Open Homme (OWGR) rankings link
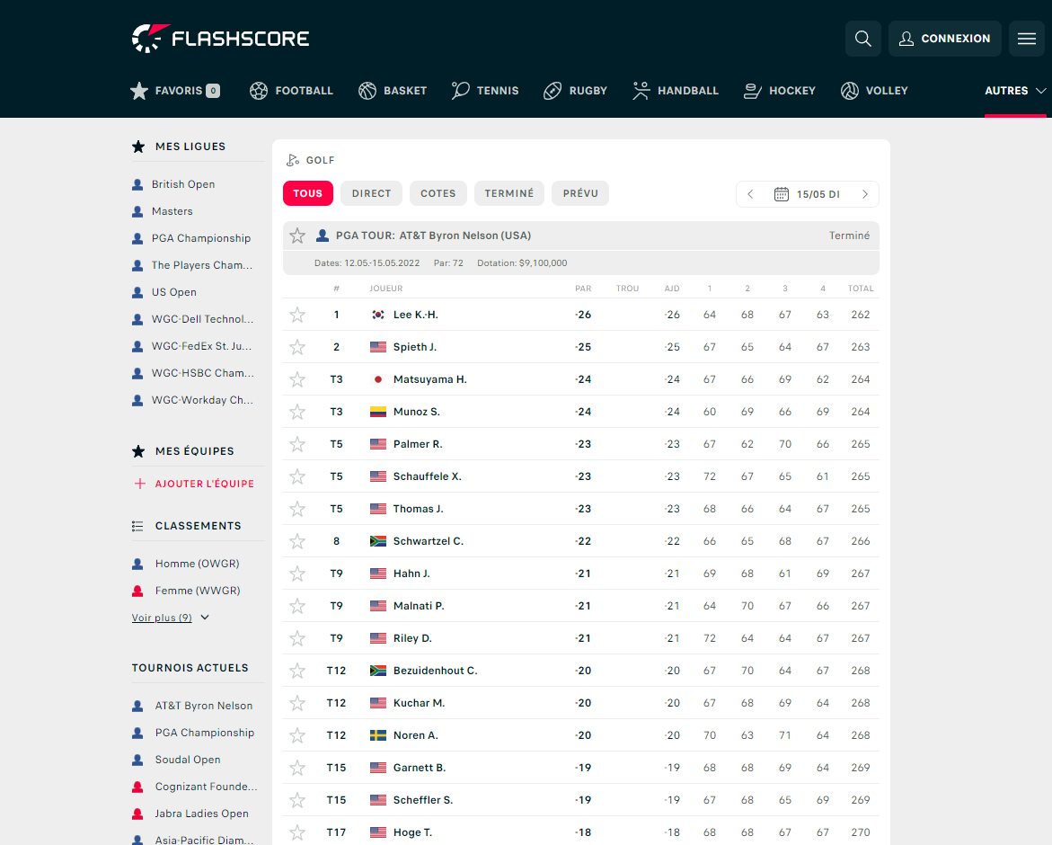 (x=198, y=564)
